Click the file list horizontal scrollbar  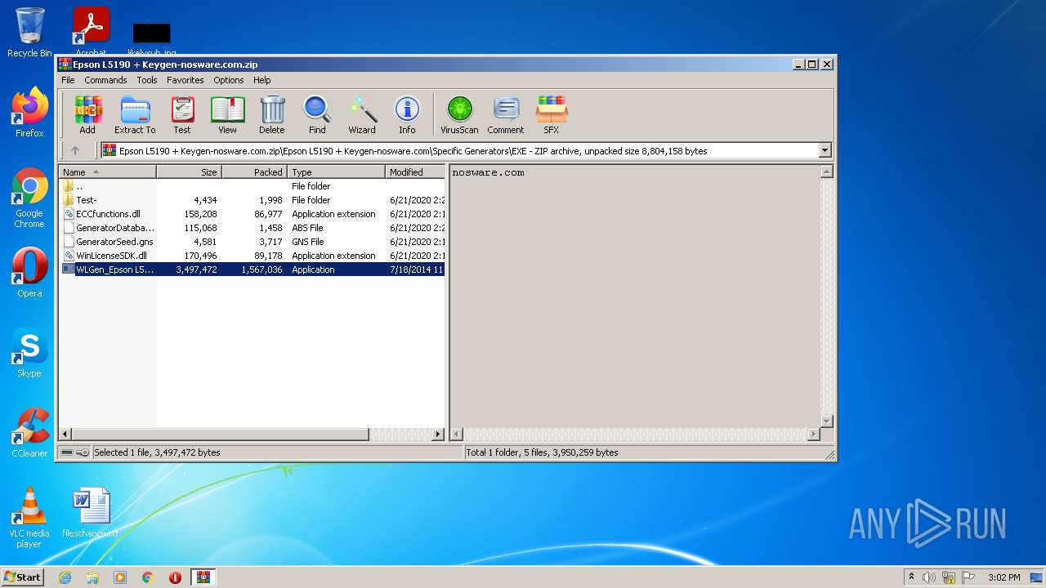click(221, 434)
